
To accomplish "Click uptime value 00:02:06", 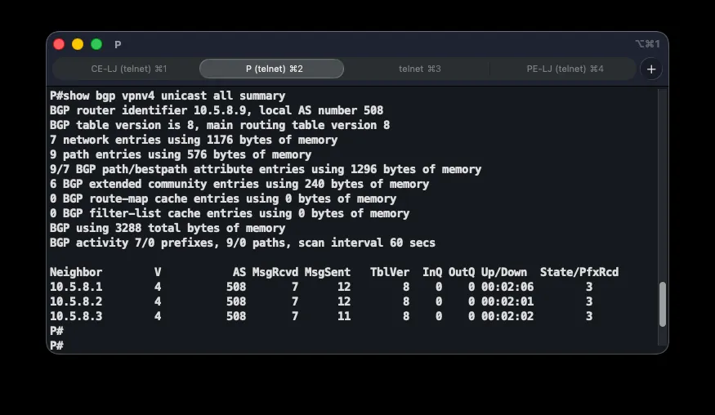I will (507, 287).
